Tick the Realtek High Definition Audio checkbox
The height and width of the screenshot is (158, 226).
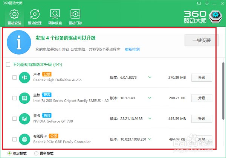click(15, 77)
